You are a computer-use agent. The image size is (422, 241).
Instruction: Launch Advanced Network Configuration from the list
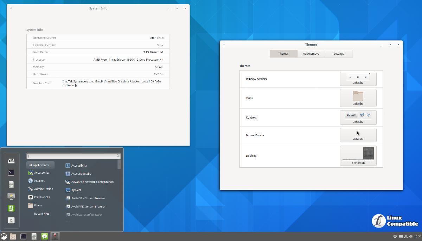tap(92, 182)
